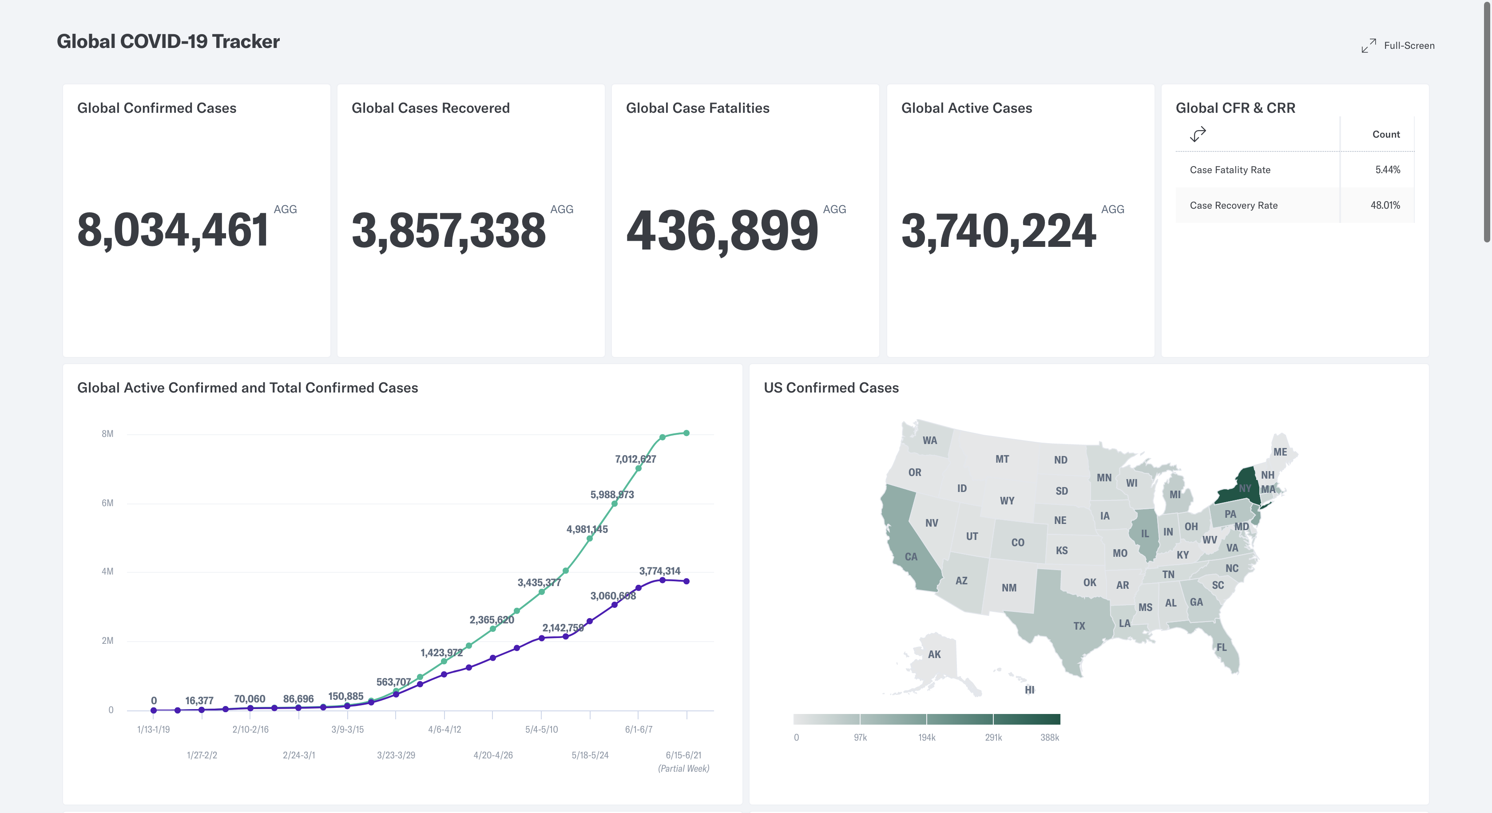Click the 3,857,338 recovered figure

coord(448,230)
